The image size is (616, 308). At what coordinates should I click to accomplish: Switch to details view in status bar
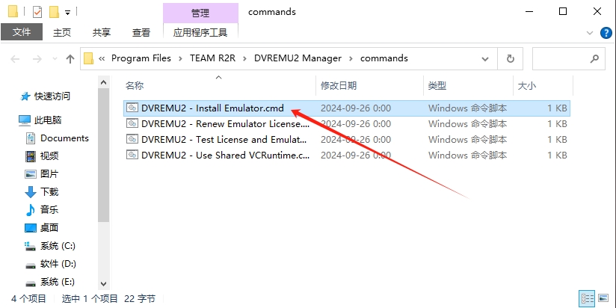[588, 298]
